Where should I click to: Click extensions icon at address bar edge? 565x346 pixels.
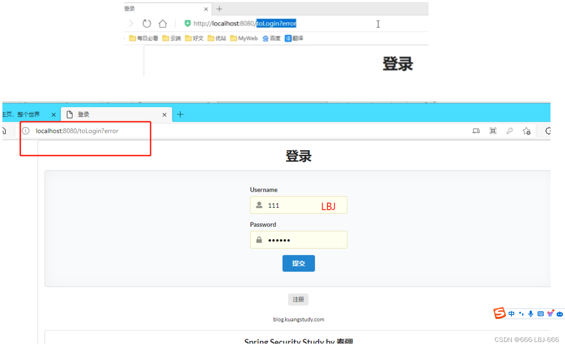click(x=547, y=131)
